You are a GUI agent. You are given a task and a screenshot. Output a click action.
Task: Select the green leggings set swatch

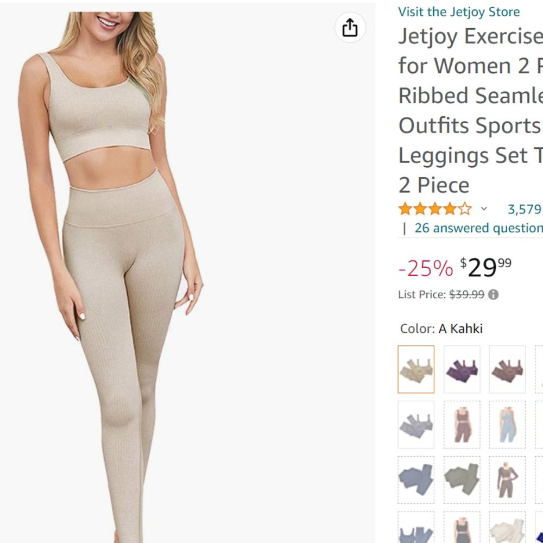pos(462,479)
